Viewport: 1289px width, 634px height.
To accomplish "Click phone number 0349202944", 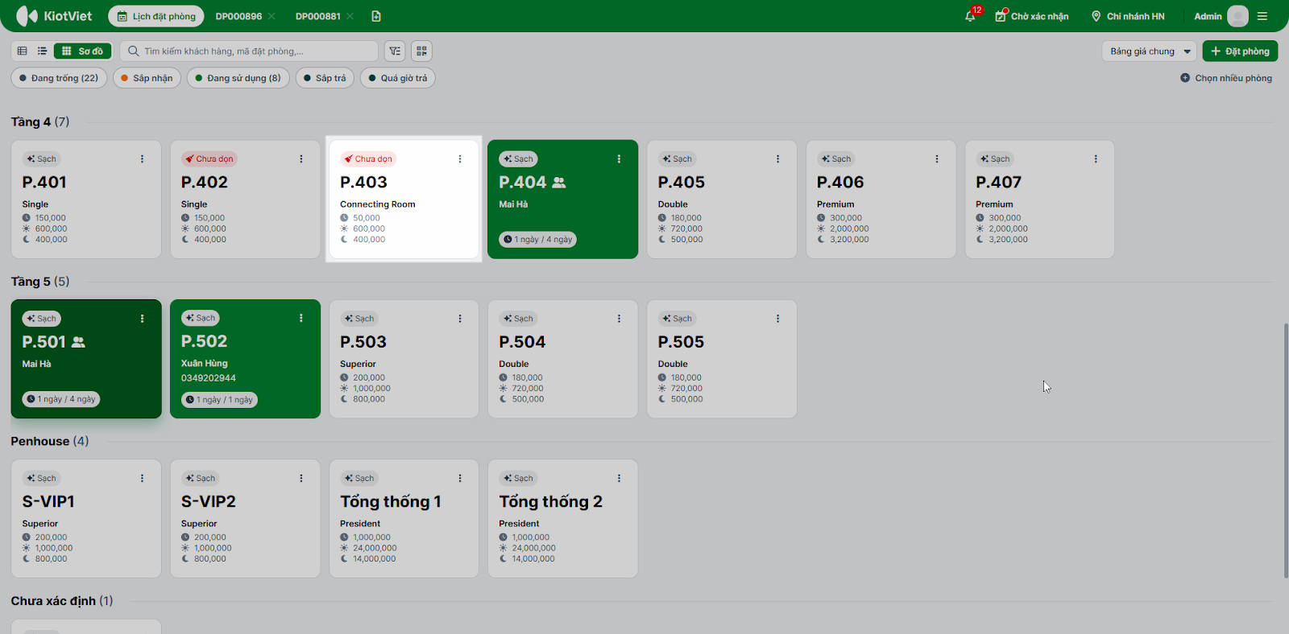I will (209, 378).
